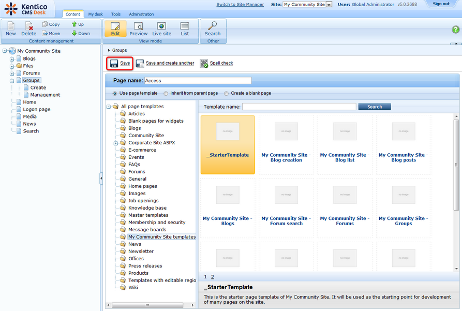Go to template page 2
The image size is (462, 311).
[213, 277]
